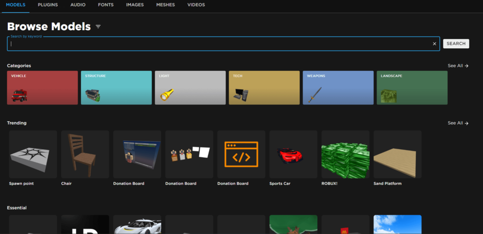Select the Light category card
The height and width of the screenshot is (234, 483).
(x=190, y=88)
